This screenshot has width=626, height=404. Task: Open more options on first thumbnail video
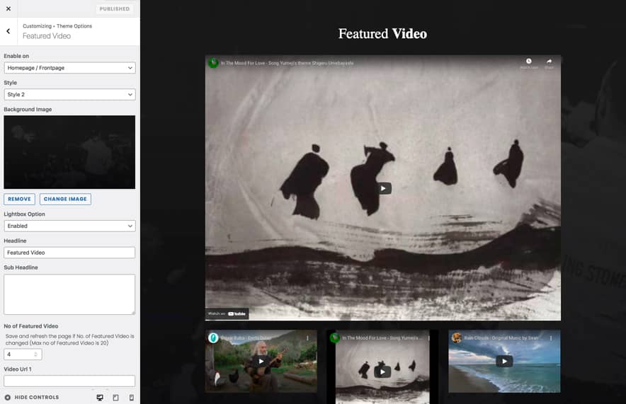307,338
